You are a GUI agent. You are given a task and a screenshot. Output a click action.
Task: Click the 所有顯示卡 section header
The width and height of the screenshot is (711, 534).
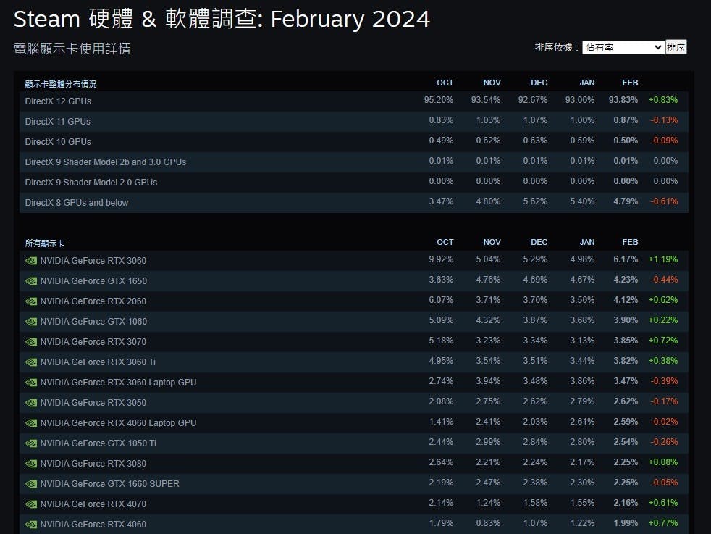[x=45, y=243]
